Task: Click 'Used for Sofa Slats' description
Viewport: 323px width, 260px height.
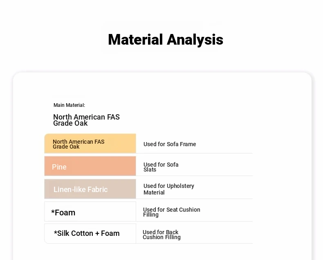Action: pos(161,167)
